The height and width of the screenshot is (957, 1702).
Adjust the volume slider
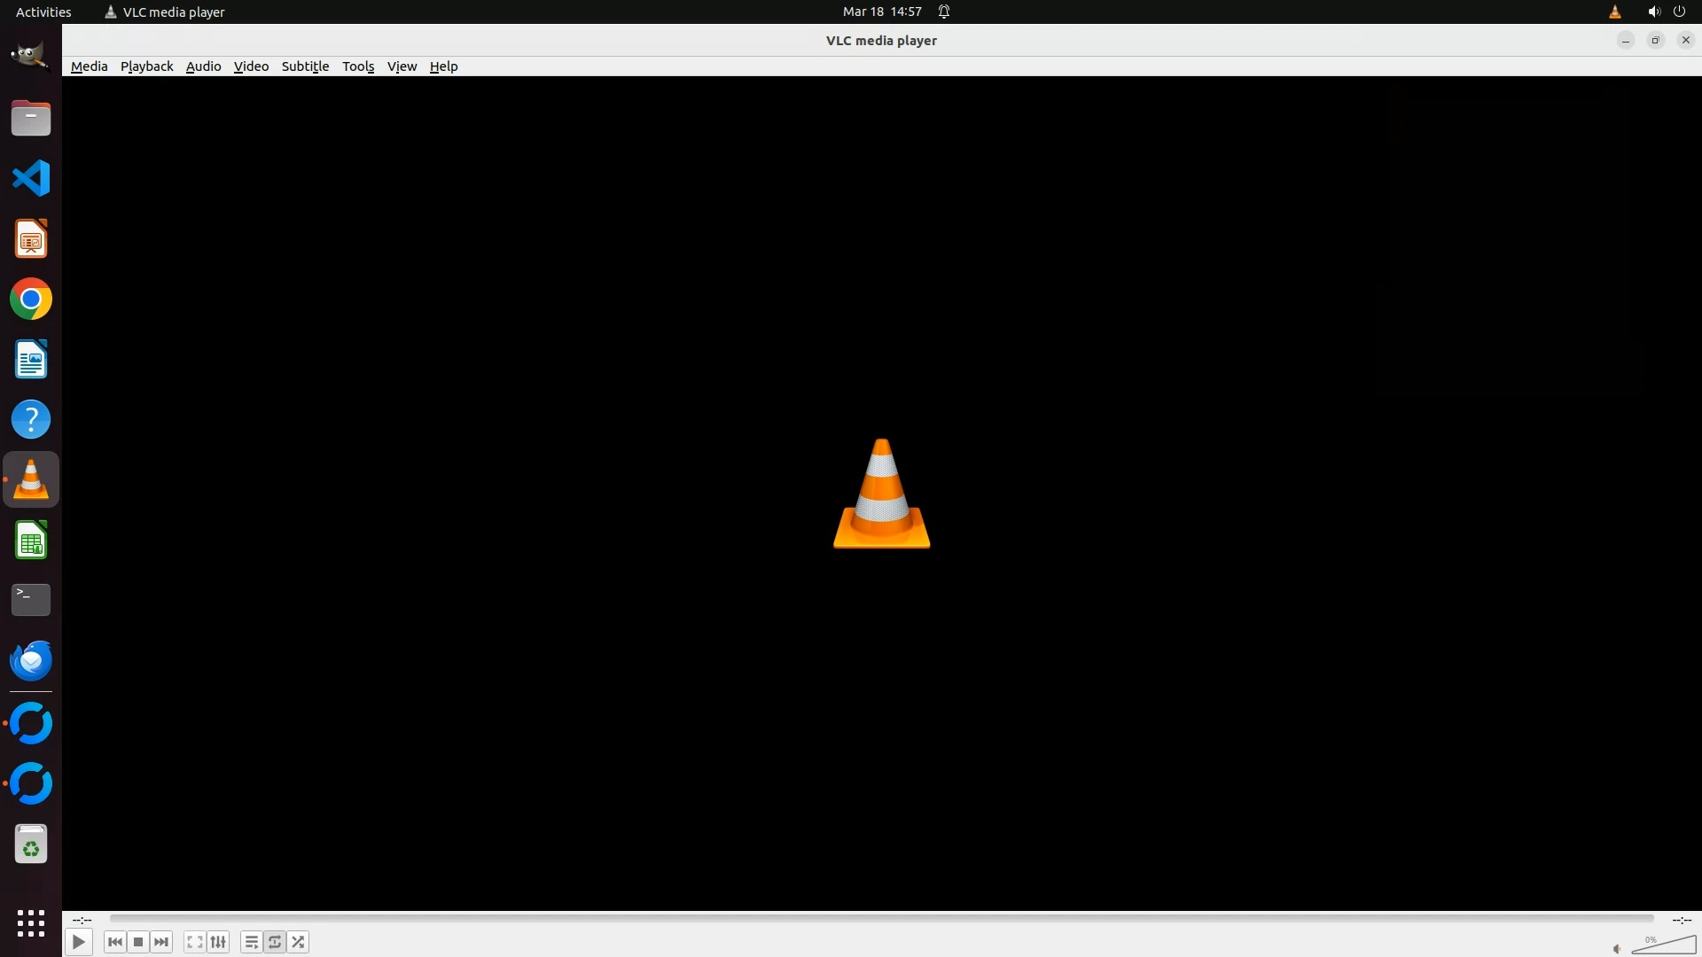click(1663, 945)
